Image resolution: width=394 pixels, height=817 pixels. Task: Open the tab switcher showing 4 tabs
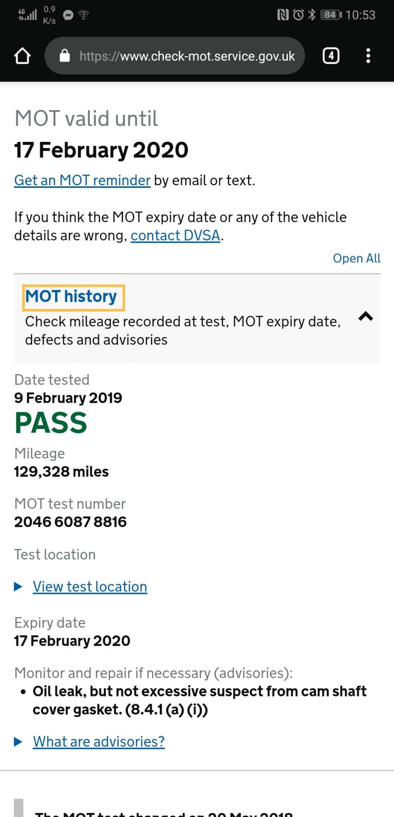point(331,56)
